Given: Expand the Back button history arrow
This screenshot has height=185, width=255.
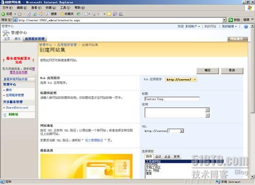Looking at the screenshot, I should (15, 14).
